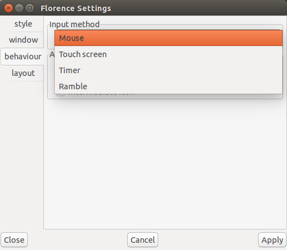Viewport: 287px width, 250px height.
Task: Toggle the partly hidden checkbox below the dropdown
Action: [x=61, y=95]
